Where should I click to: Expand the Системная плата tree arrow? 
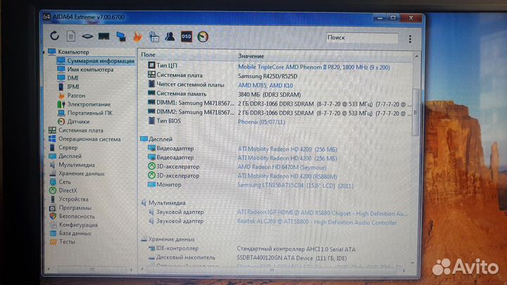click(x=44, y=131)
